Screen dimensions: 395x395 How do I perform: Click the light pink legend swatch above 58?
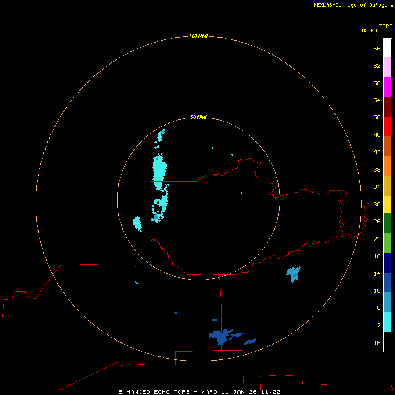(388, 67)
